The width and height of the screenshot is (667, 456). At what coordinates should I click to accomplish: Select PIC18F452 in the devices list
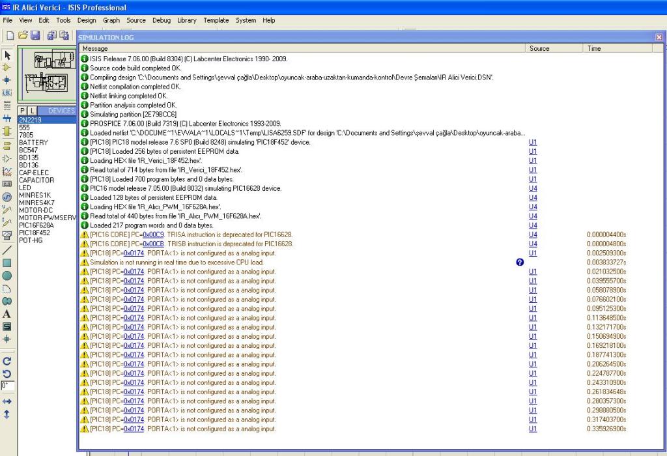point(35,233)
